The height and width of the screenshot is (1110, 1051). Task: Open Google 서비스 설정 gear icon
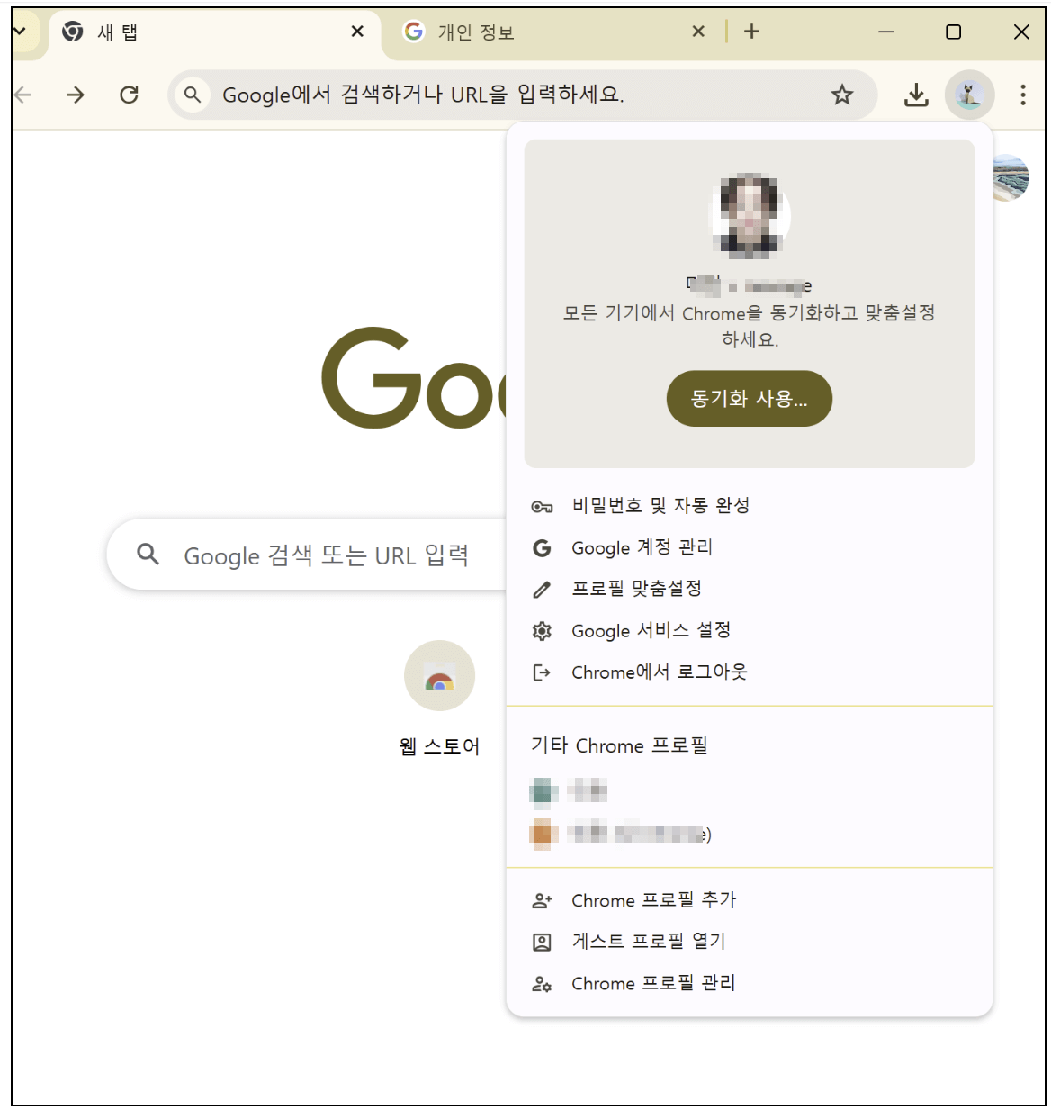pyautogui.click(x=541, y=630)
